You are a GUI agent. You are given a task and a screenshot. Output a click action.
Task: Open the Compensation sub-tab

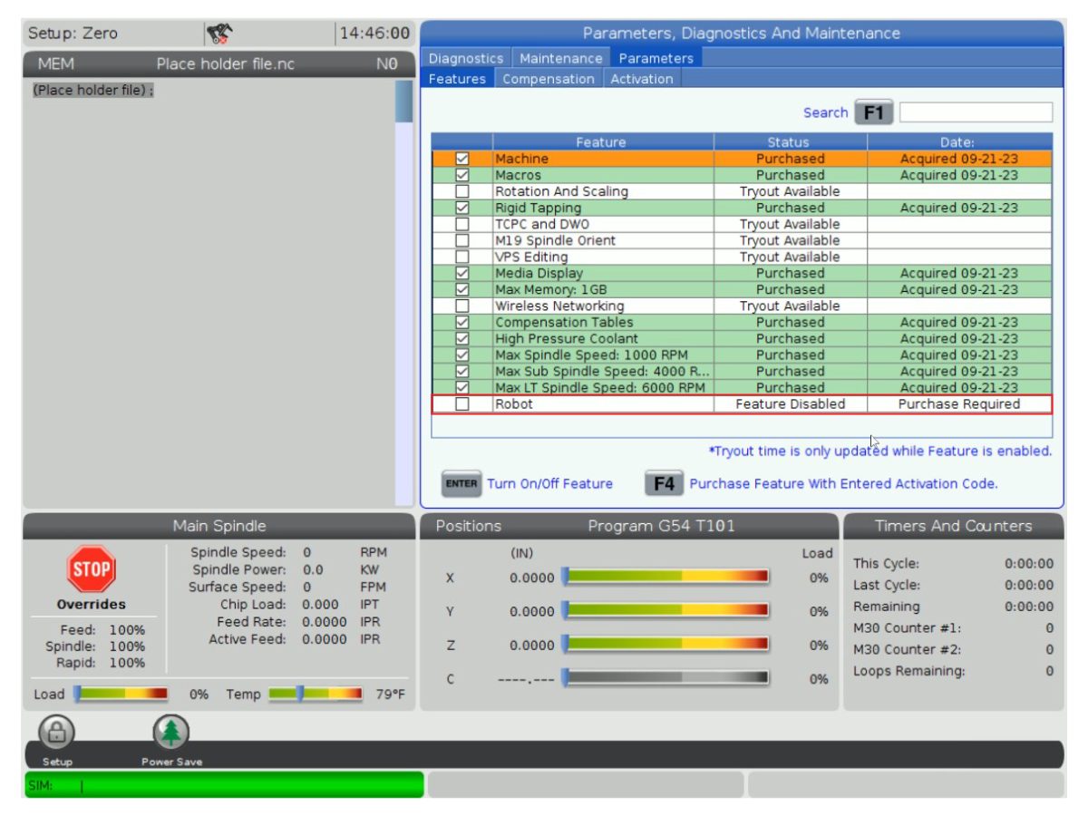click(x=549, y=79)
